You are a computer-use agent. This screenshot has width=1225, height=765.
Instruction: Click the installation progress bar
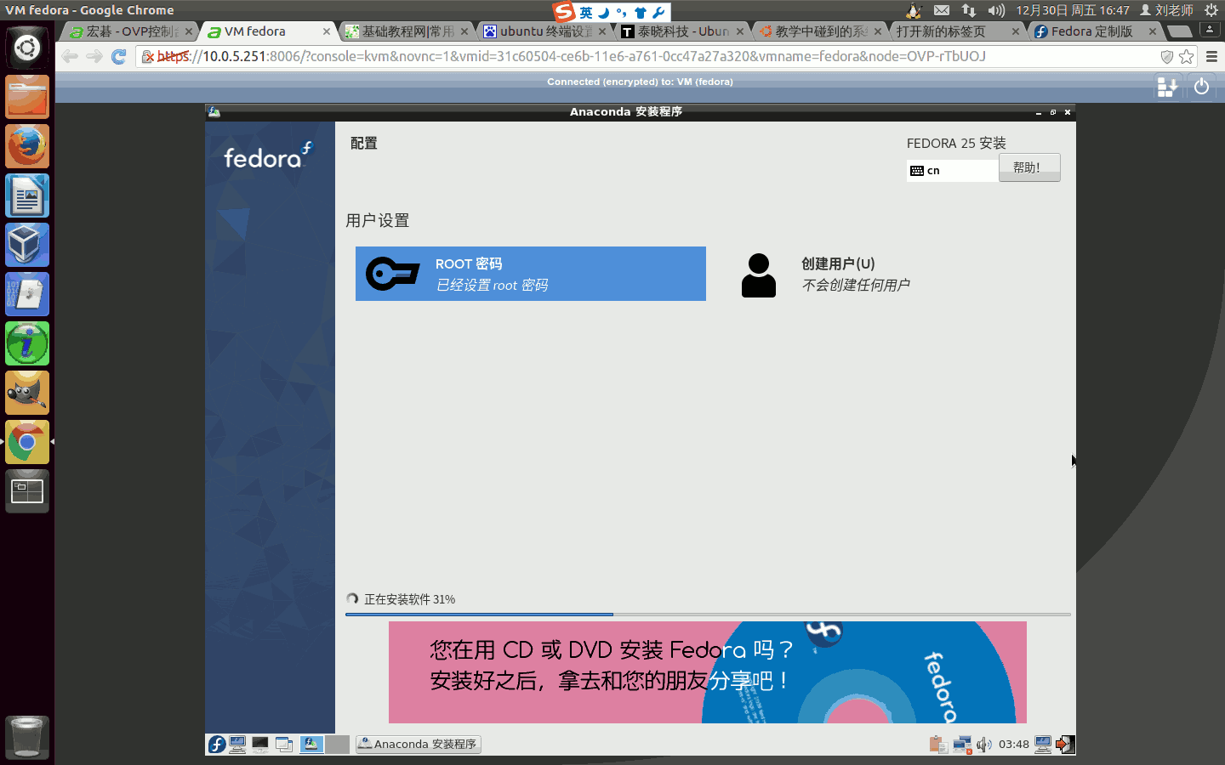coord(708,614)
